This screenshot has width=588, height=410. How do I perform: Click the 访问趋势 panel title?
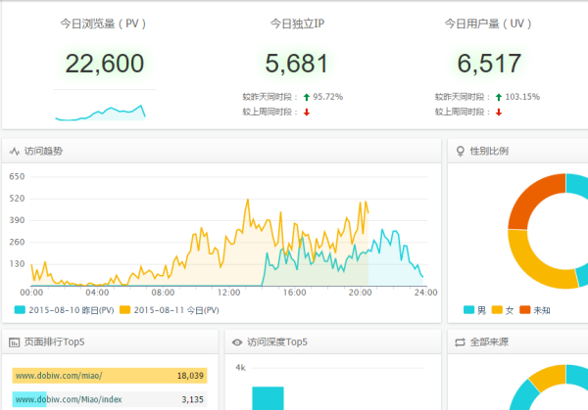[x=43, y=152]
